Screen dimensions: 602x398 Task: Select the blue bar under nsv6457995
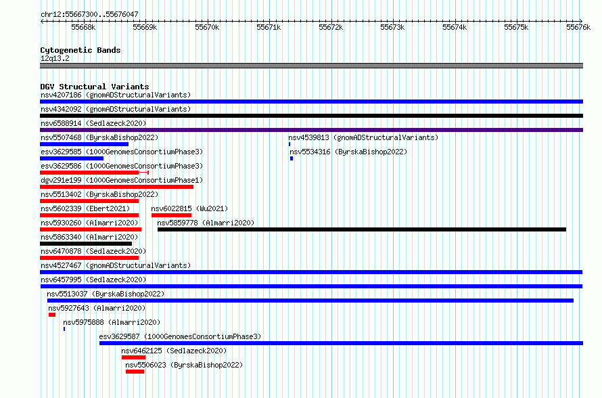tap(311, 286)
